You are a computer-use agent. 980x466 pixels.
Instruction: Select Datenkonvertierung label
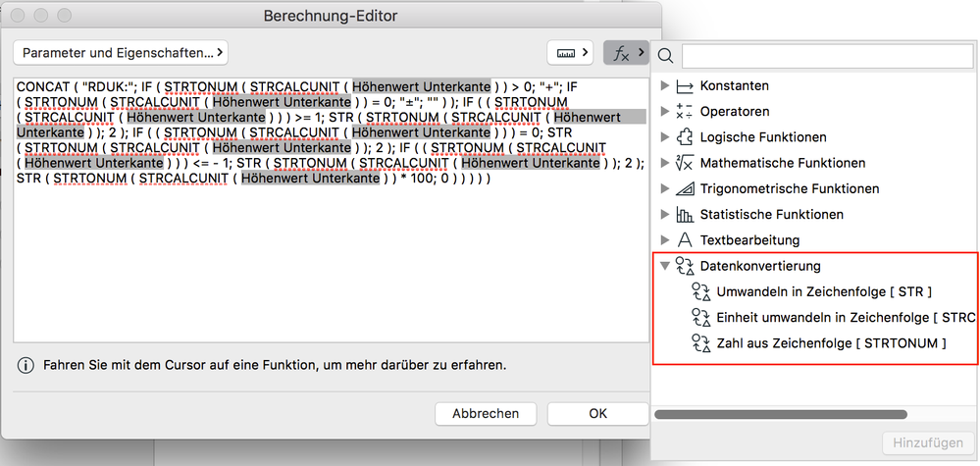(760, 266)
